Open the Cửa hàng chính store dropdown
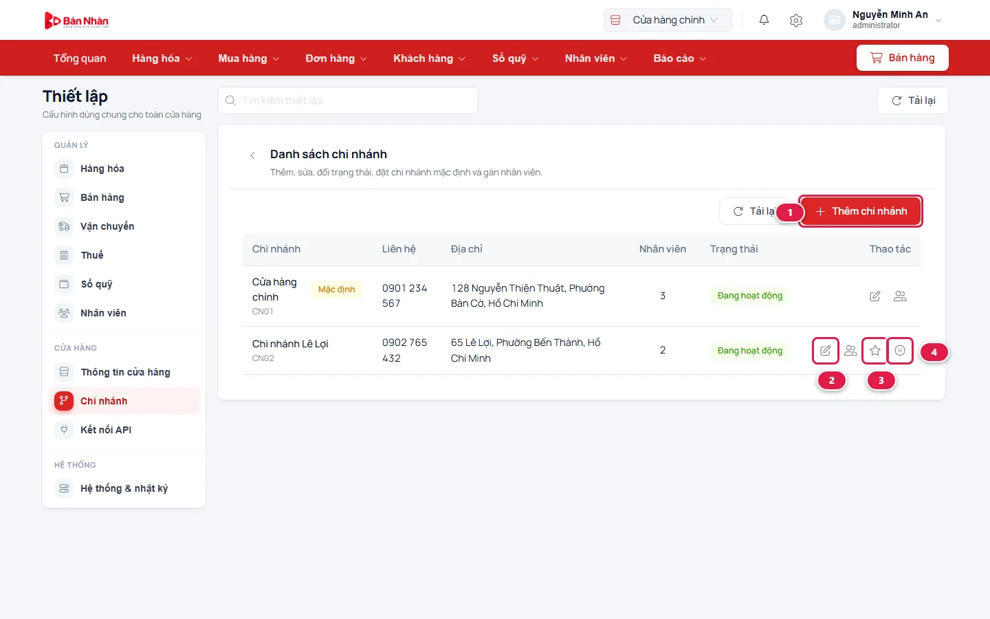The image size is (990, 619). click(x=668, y=20)
